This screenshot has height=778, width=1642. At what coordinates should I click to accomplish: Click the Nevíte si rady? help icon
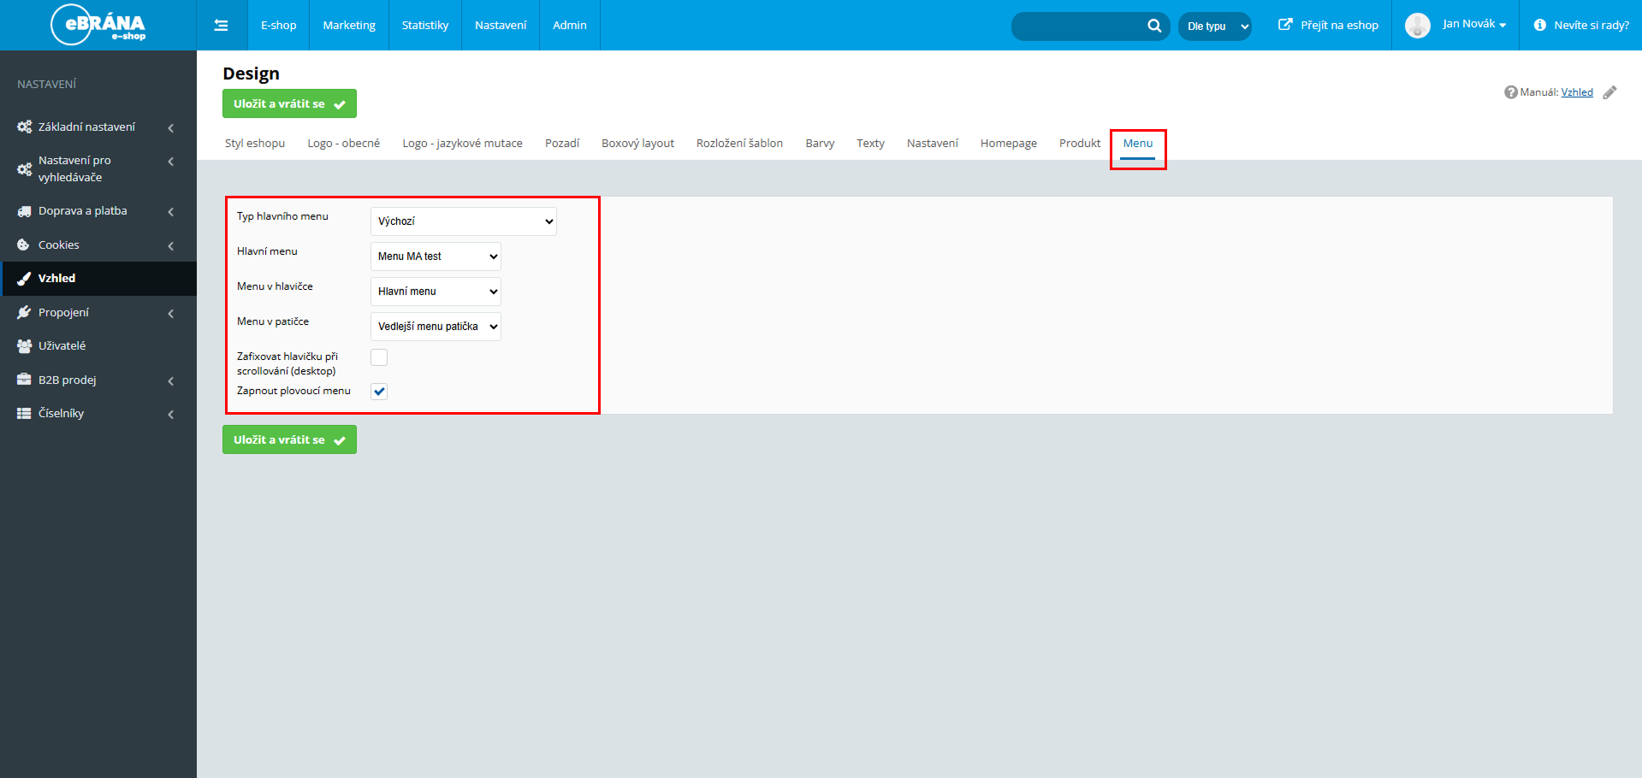tap(1539, 26)
